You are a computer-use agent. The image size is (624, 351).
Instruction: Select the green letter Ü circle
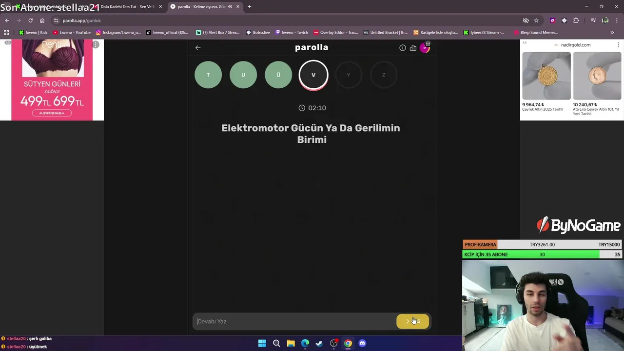pos(278,75)
